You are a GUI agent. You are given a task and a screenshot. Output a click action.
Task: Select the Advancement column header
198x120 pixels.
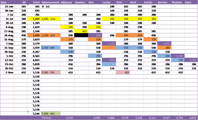click(50, 2)
